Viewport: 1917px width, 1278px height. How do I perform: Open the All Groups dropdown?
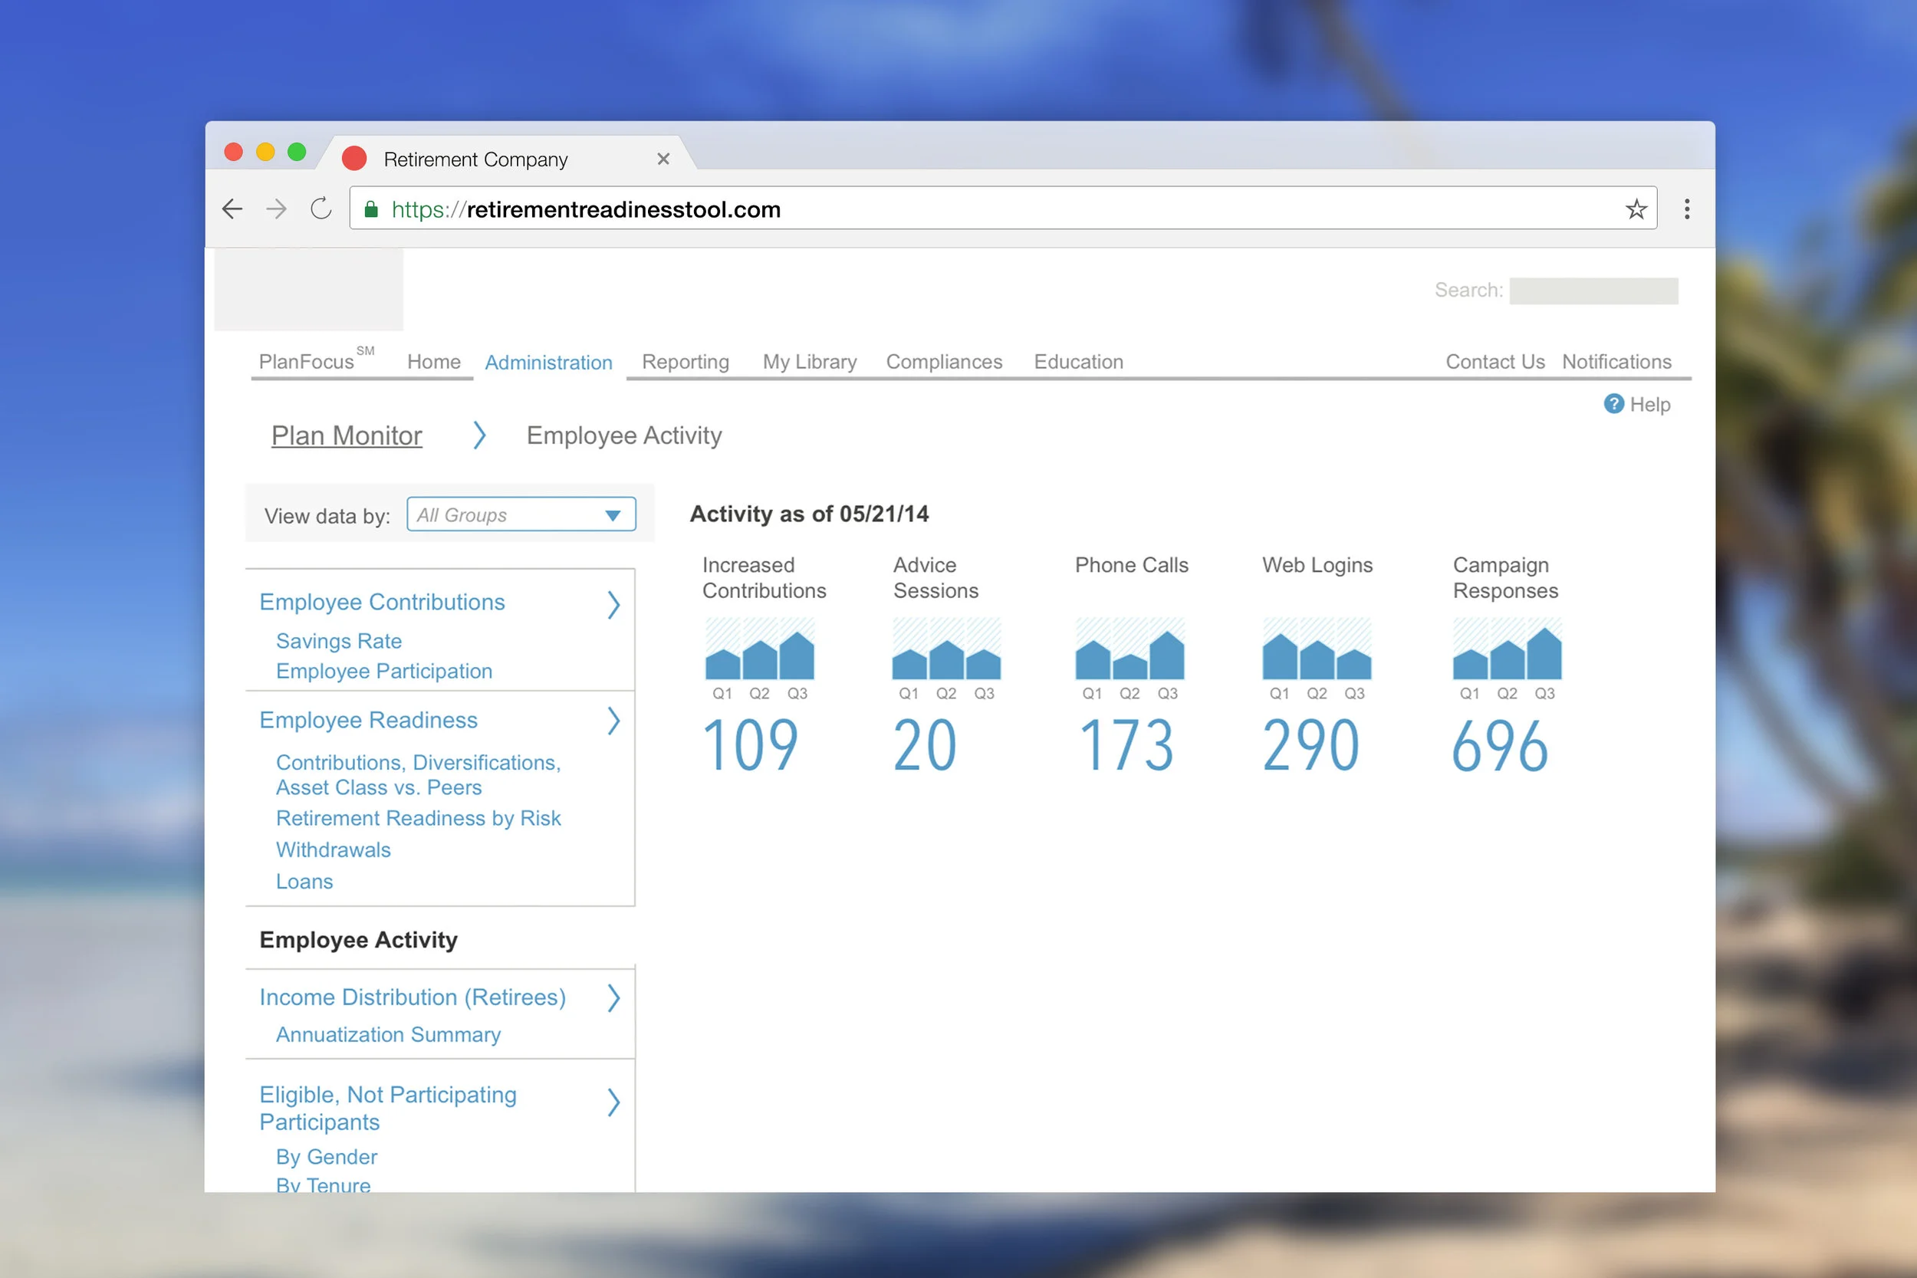tap(521, 514)
